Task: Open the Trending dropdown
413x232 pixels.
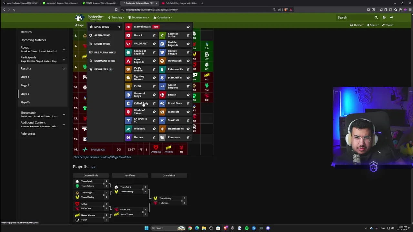Action: [116, 17]
